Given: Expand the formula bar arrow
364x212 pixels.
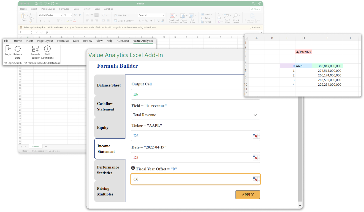Looking at the screenshot, I should (261, 32).
